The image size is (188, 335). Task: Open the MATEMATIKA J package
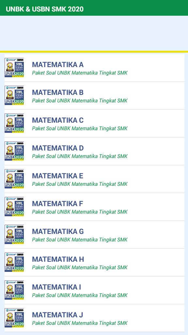(x=94, y=318)
